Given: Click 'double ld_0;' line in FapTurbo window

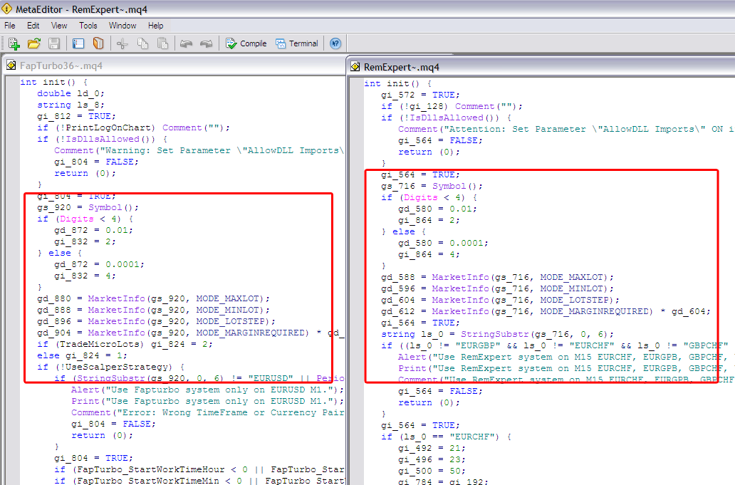Looking at the screenshot, I should tap(71, 94).
